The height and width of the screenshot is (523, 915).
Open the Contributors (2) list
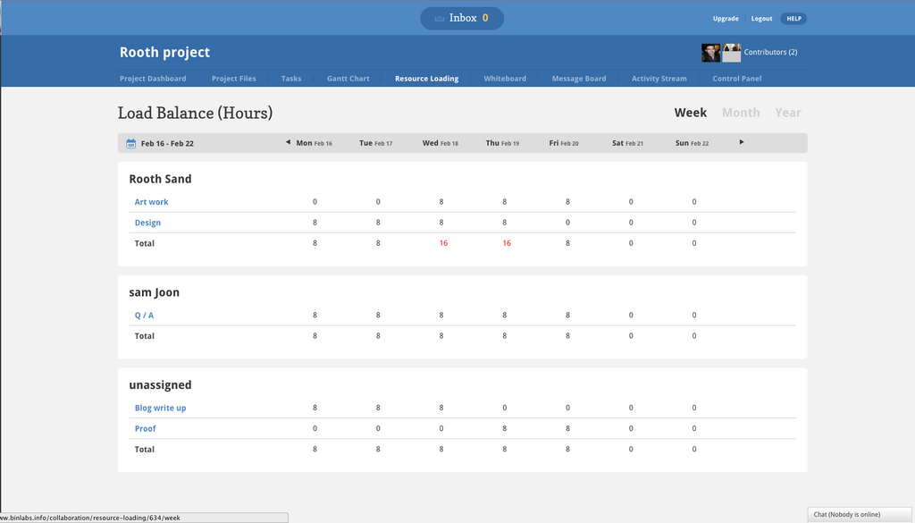coord(770,52)
